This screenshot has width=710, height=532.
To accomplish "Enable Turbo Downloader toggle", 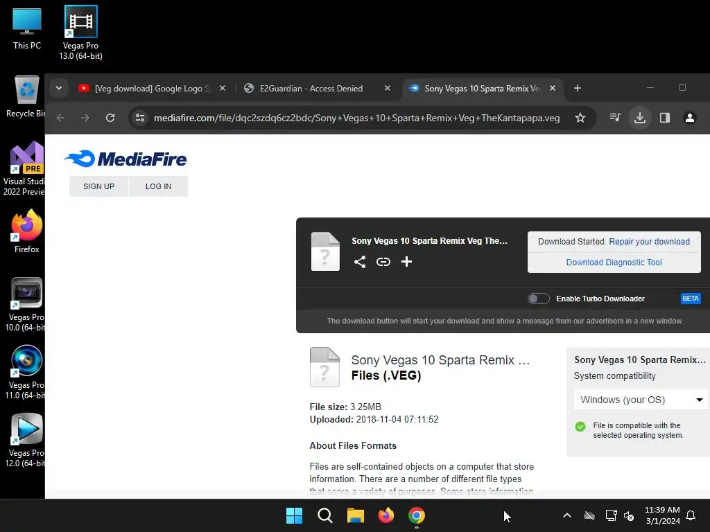I will pos(538,299).
